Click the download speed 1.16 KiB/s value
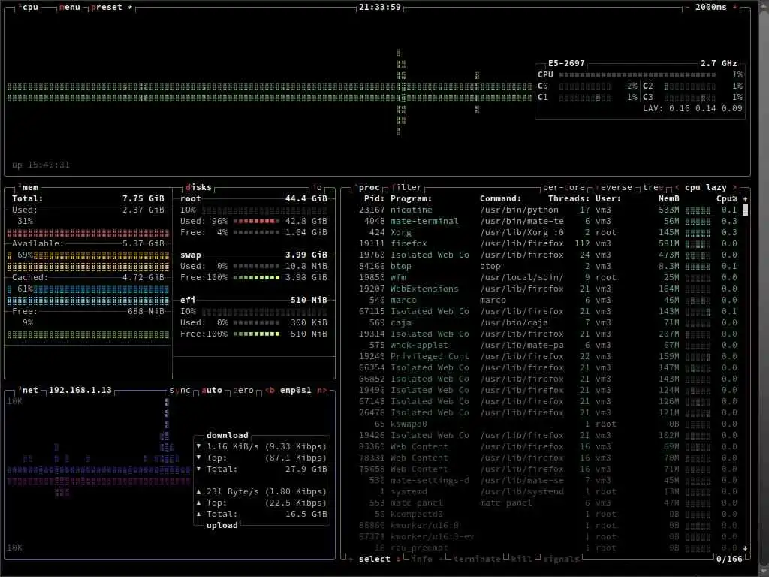This screenshot has width=769, height=577. click(x=233, y=447)
